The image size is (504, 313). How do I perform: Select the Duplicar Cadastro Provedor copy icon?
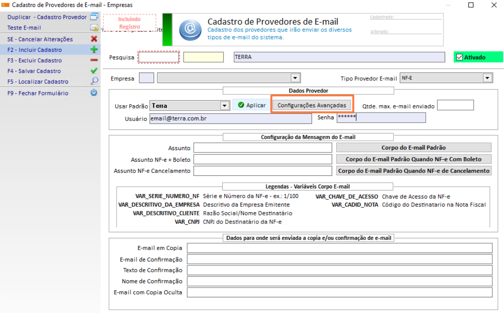[x=94, y=17]
